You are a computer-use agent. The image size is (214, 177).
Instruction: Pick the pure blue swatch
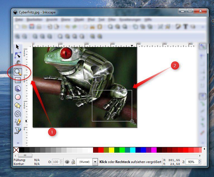coord(144,150)
